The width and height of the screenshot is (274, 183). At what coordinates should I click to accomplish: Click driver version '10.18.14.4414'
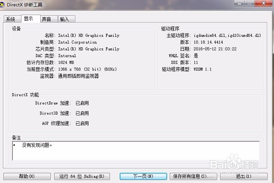pos(208,42)
